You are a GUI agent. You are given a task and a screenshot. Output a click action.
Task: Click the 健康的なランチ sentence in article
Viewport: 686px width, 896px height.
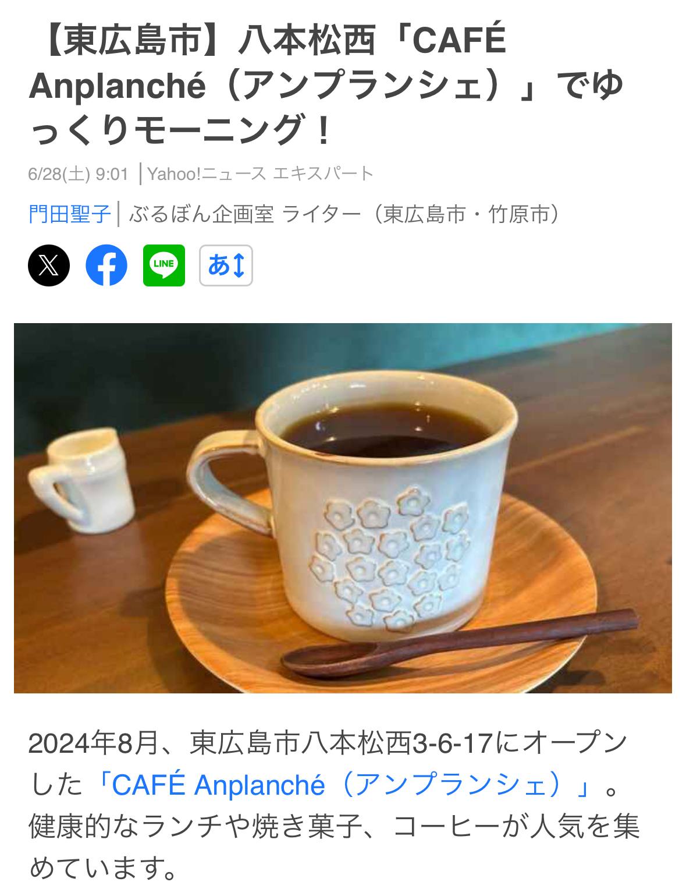click(x=335, y=847)
